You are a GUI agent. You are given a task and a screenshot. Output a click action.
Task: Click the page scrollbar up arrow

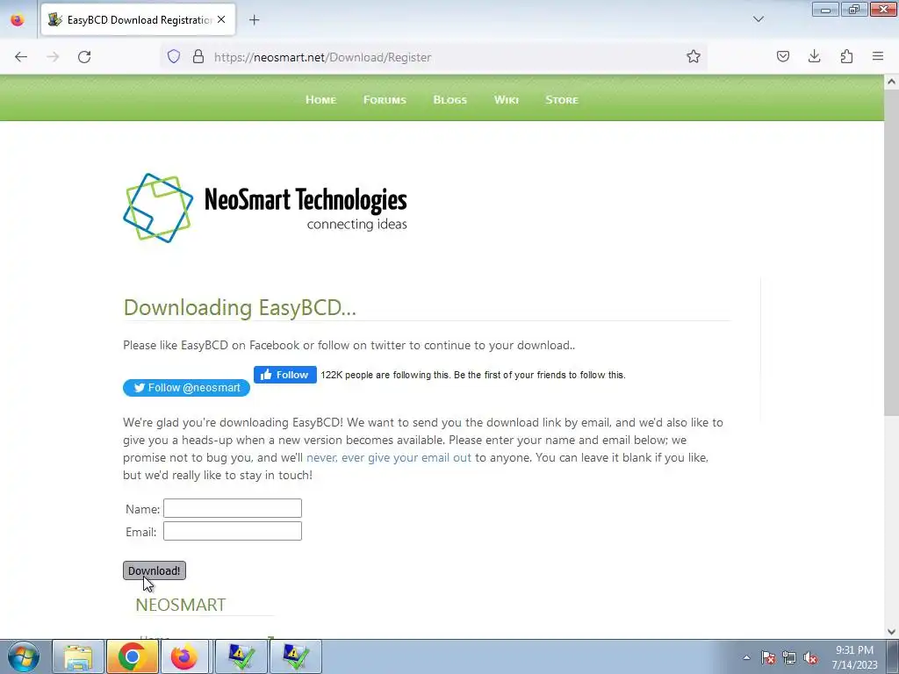click(891, 82)
